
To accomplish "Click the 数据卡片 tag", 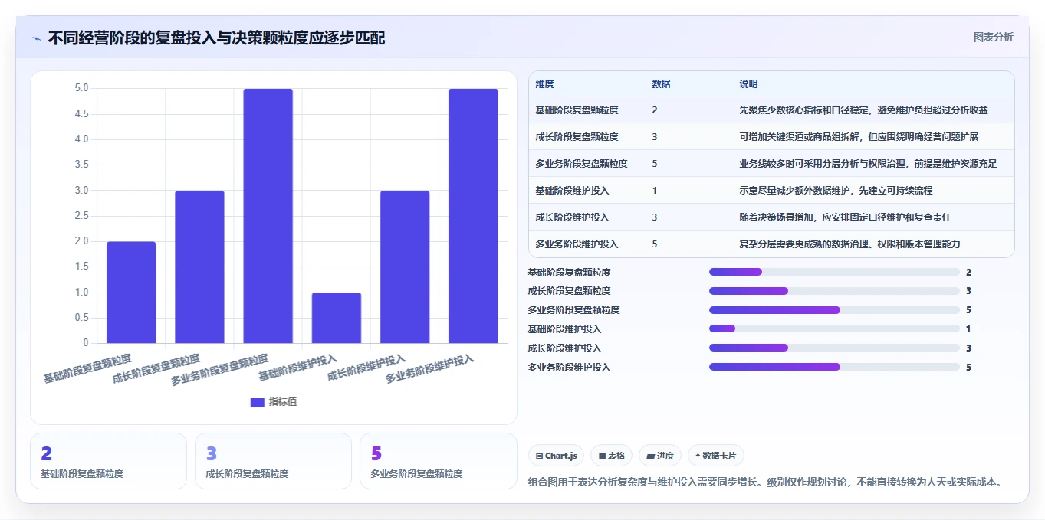I will coord(716,456).
